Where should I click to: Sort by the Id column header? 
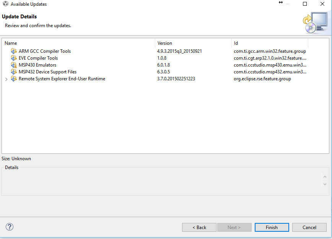(x=270, y=43)
